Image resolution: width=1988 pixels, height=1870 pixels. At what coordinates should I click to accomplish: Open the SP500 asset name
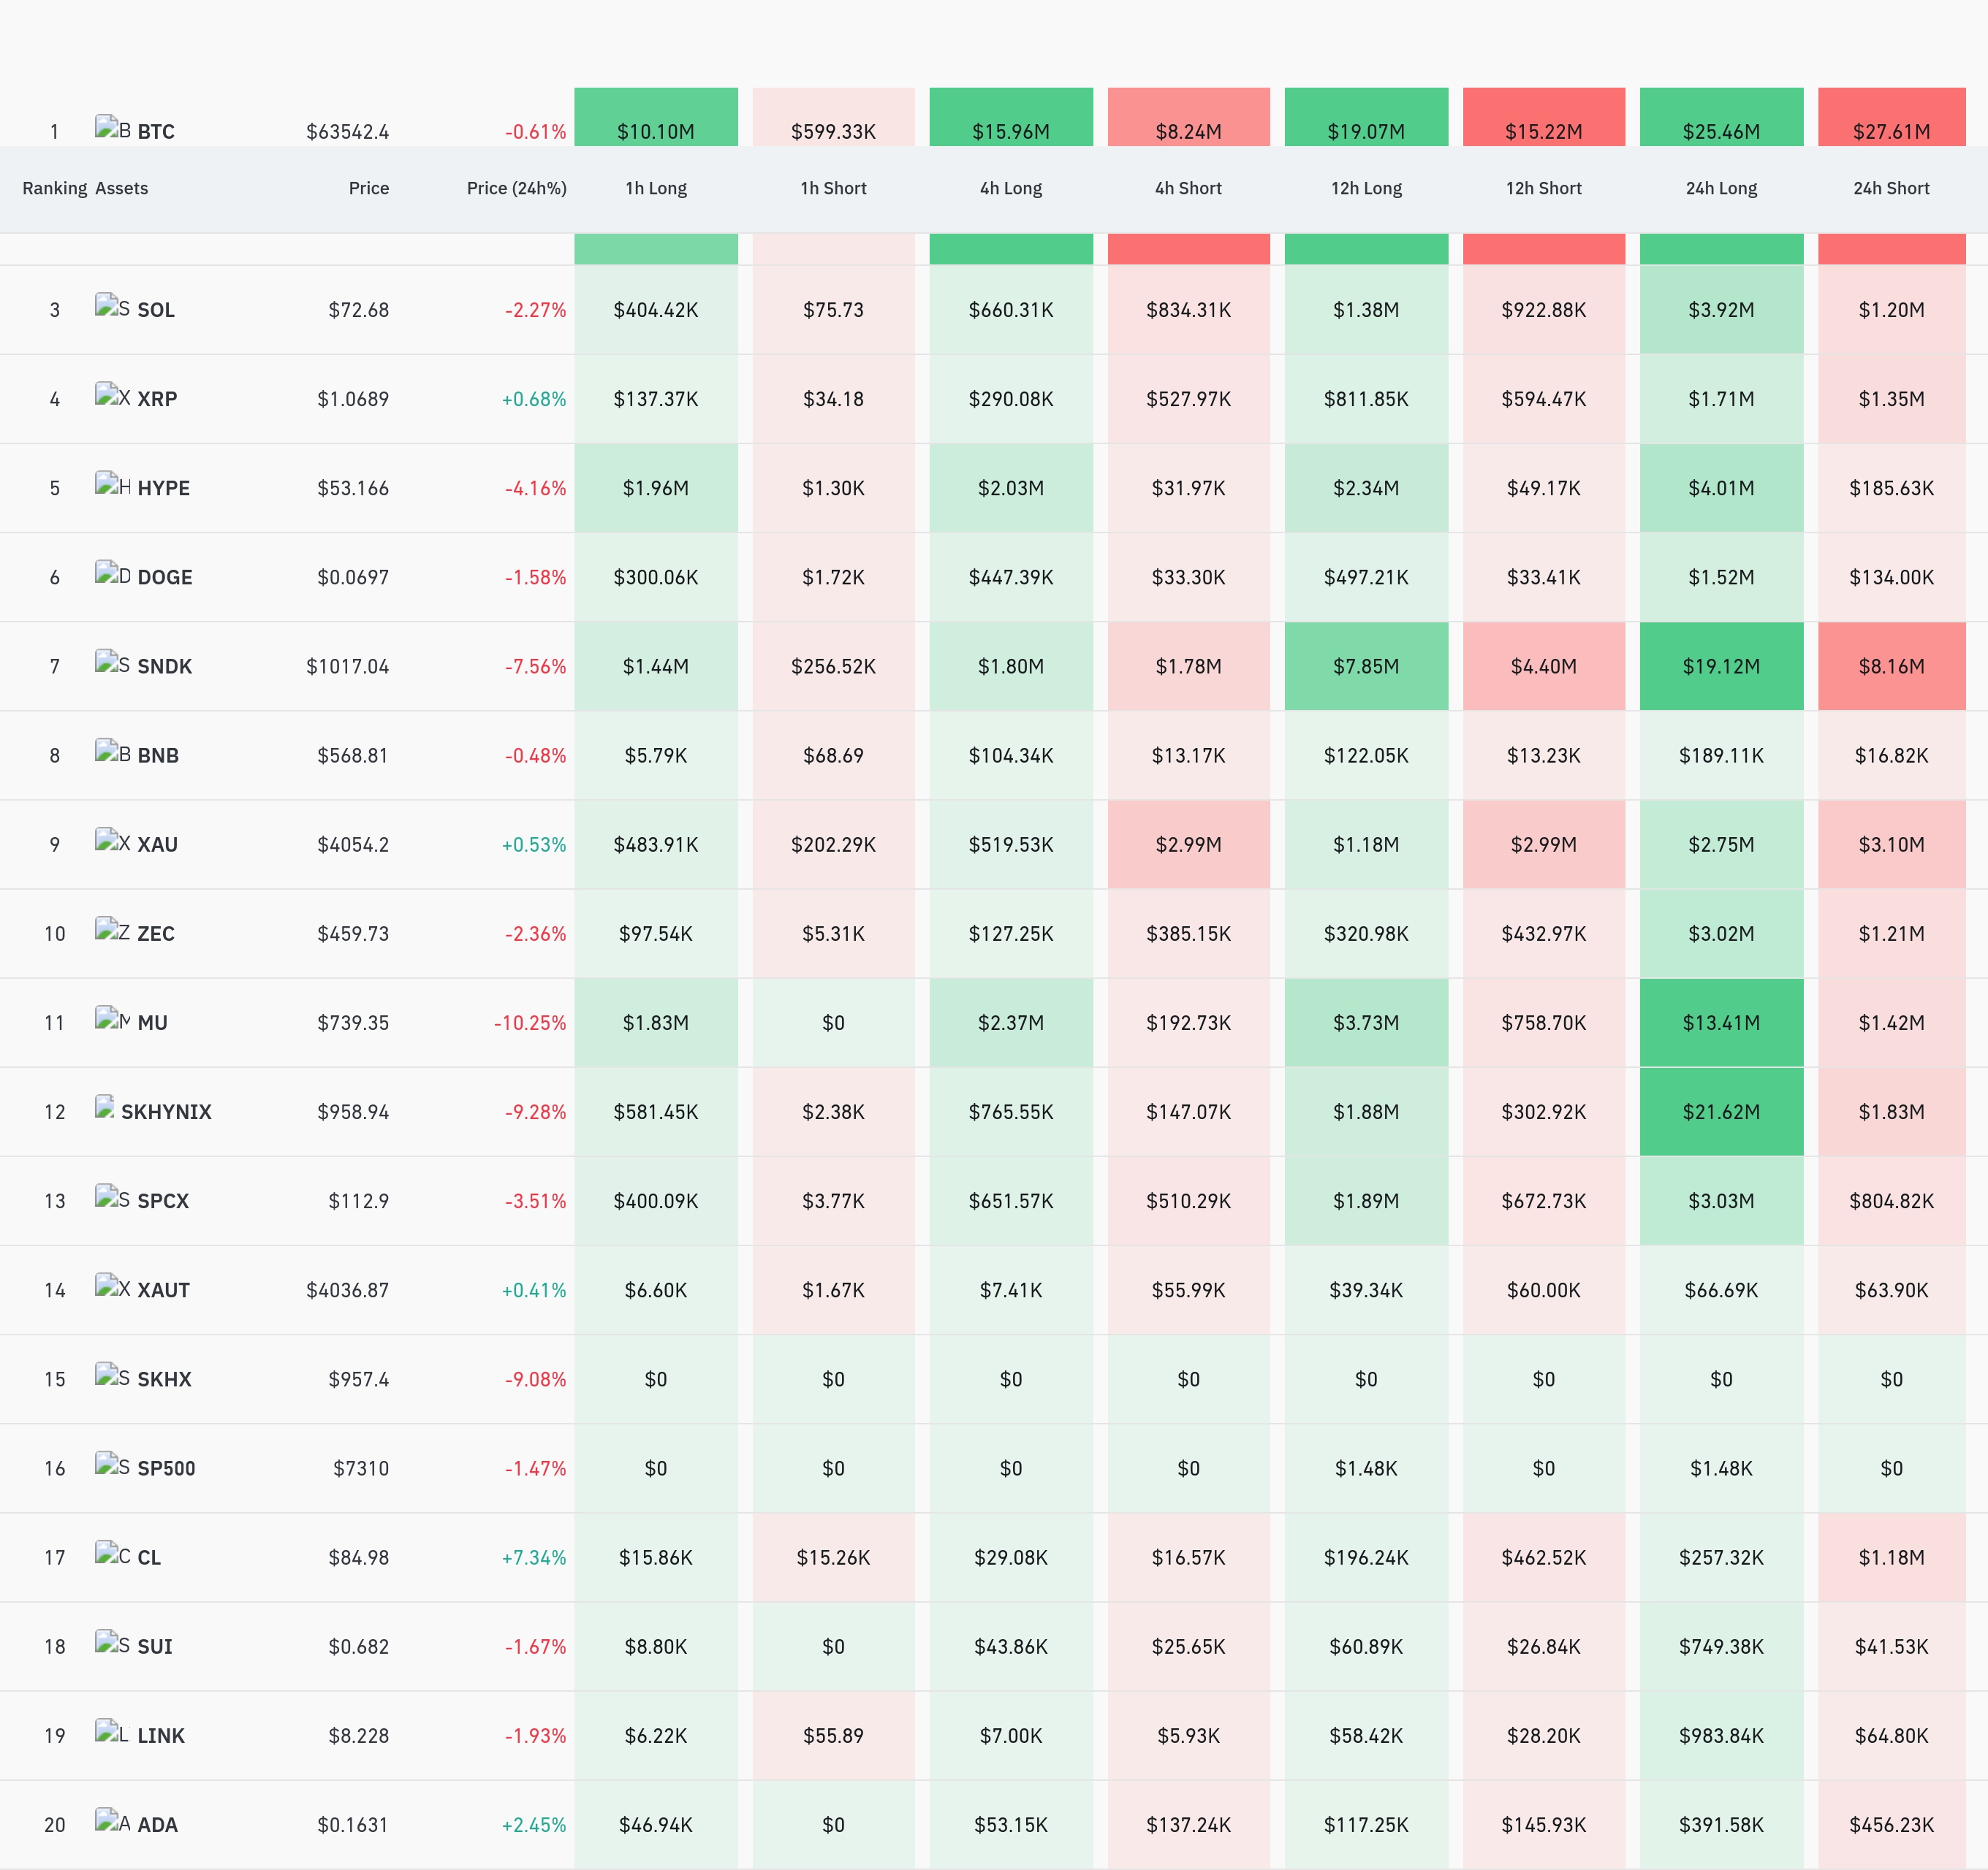click(166, 1468)
